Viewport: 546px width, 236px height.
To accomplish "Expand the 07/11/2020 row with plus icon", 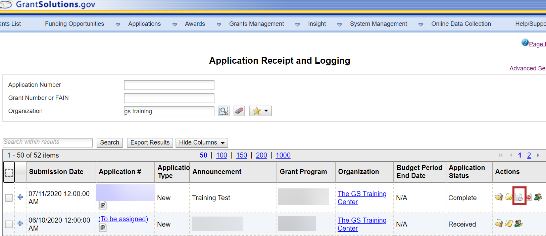I will tap(20, 197).
